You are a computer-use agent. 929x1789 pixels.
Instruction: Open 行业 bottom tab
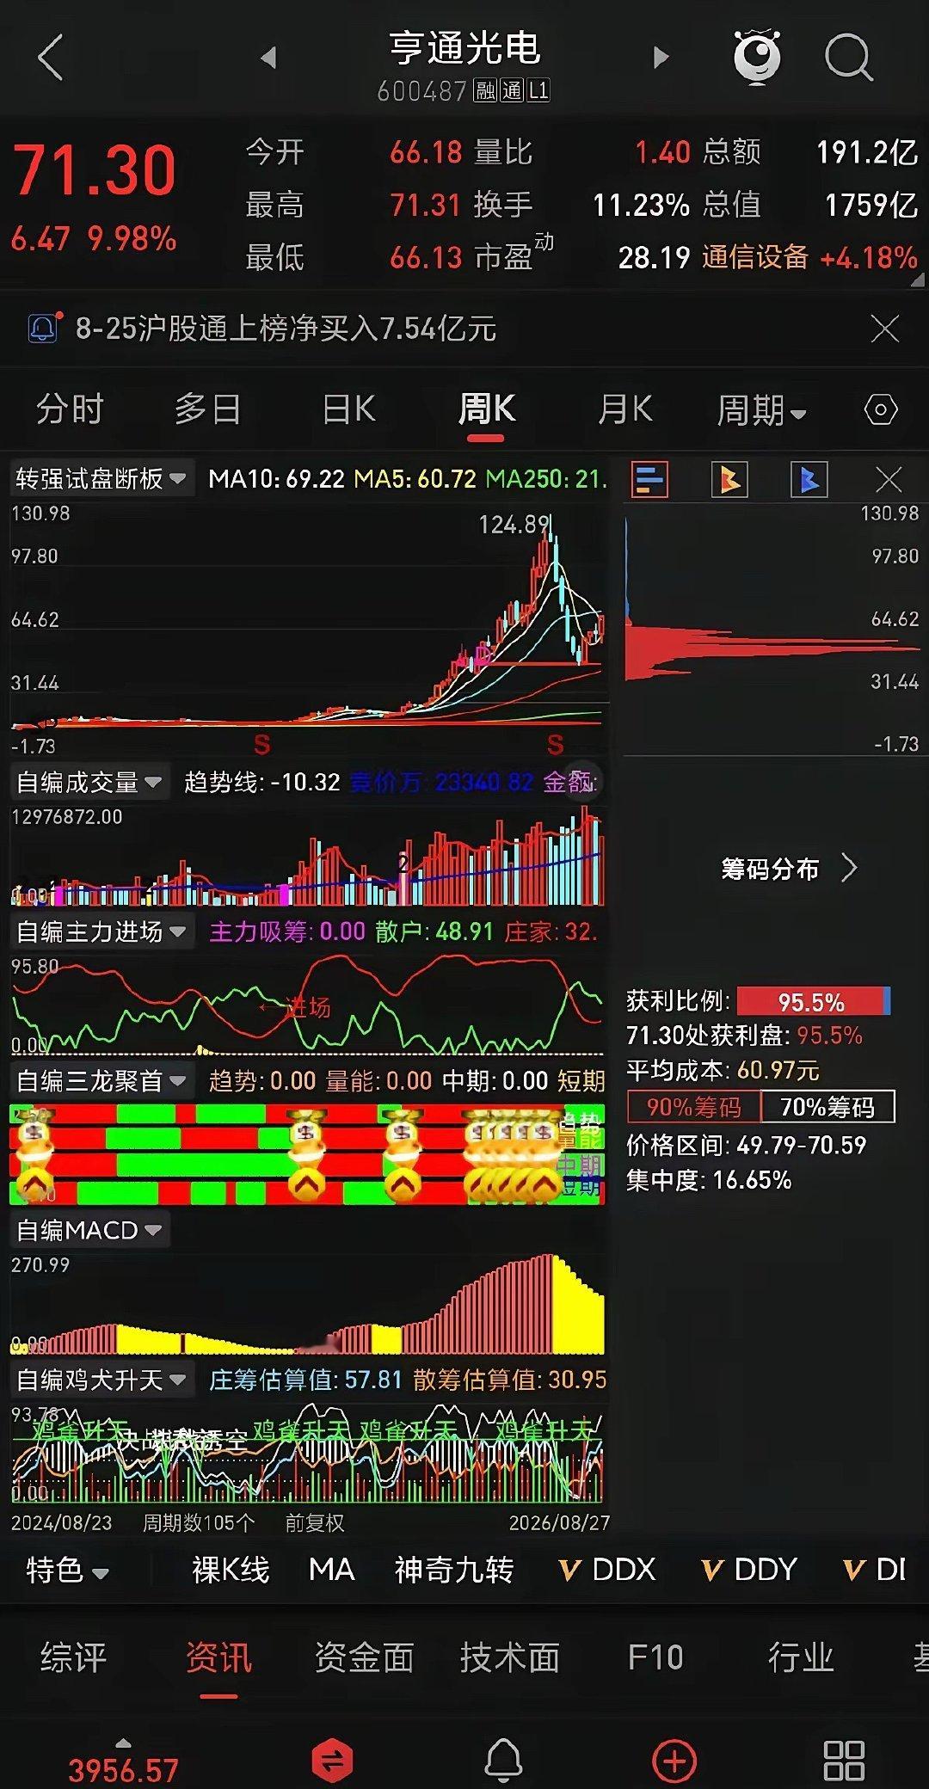(x=801, y=1657)
